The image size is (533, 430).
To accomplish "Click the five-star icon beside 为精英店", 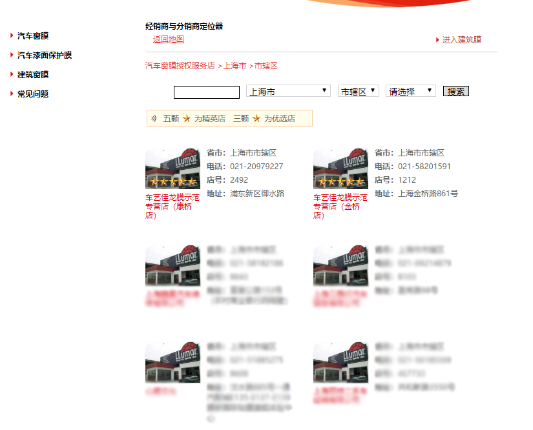I will point(187,118).
